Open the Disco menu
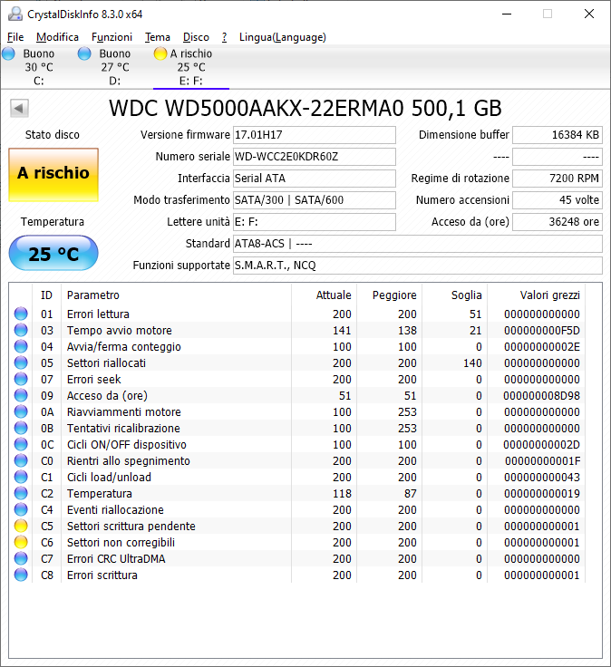 click(196, 37)
